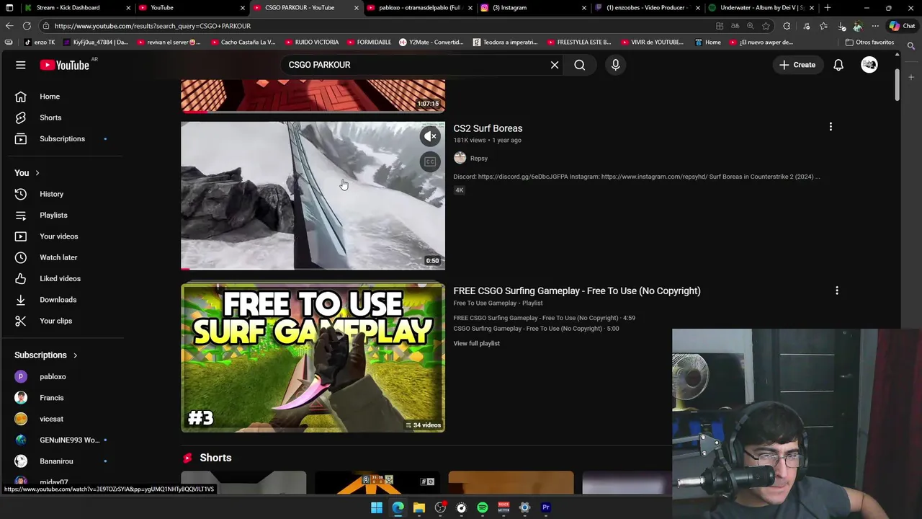Expand the You section
922x519 pixels.
pos(27,173)
